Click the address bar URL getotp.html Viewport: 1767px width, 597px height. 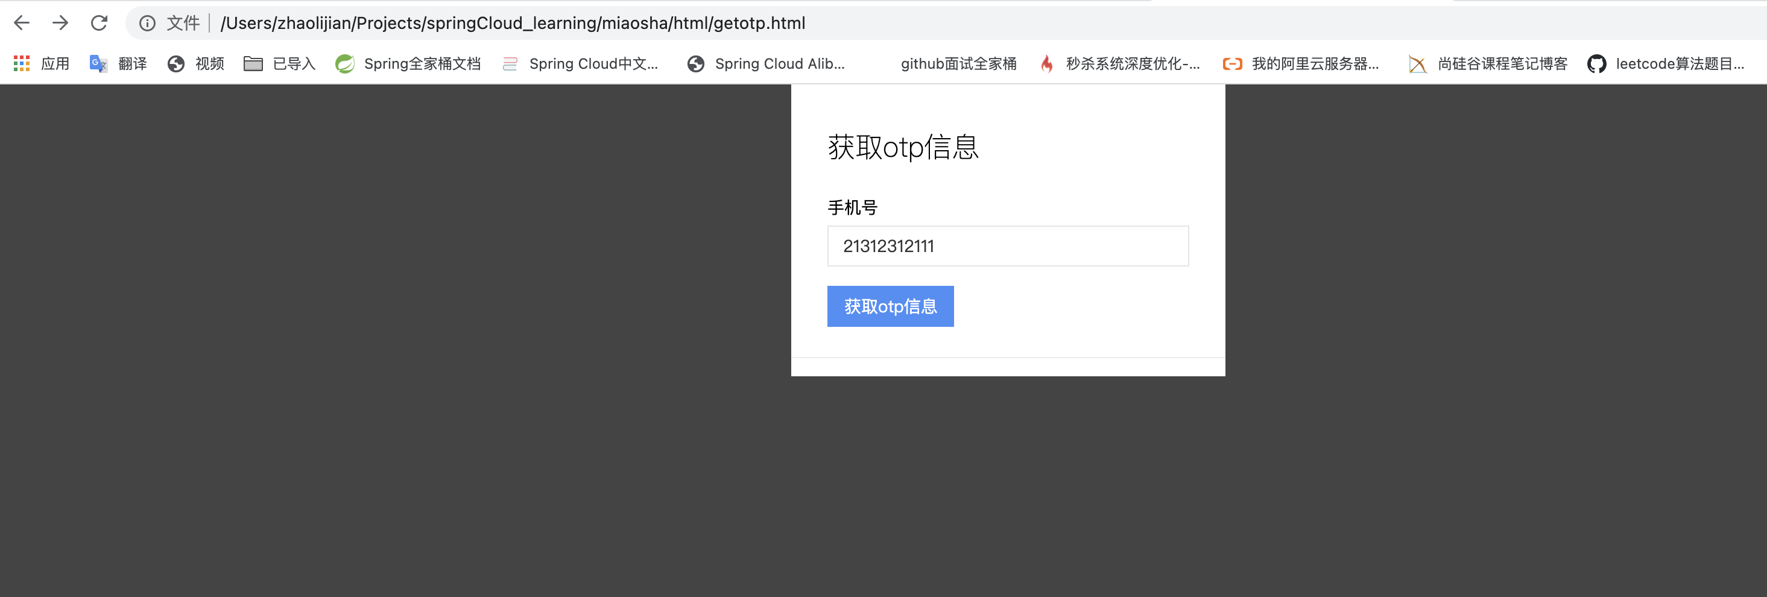pyautogui.click(x=513, y=24)
